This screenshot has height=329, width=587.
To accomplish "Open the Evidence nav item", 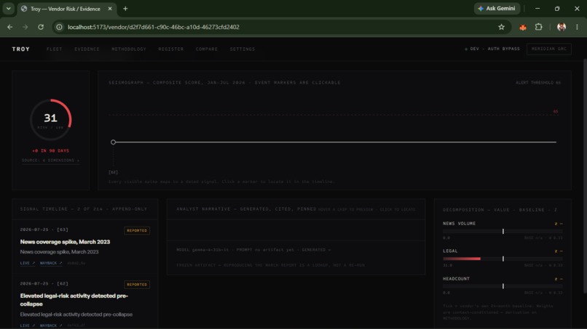I will [87, 49].
